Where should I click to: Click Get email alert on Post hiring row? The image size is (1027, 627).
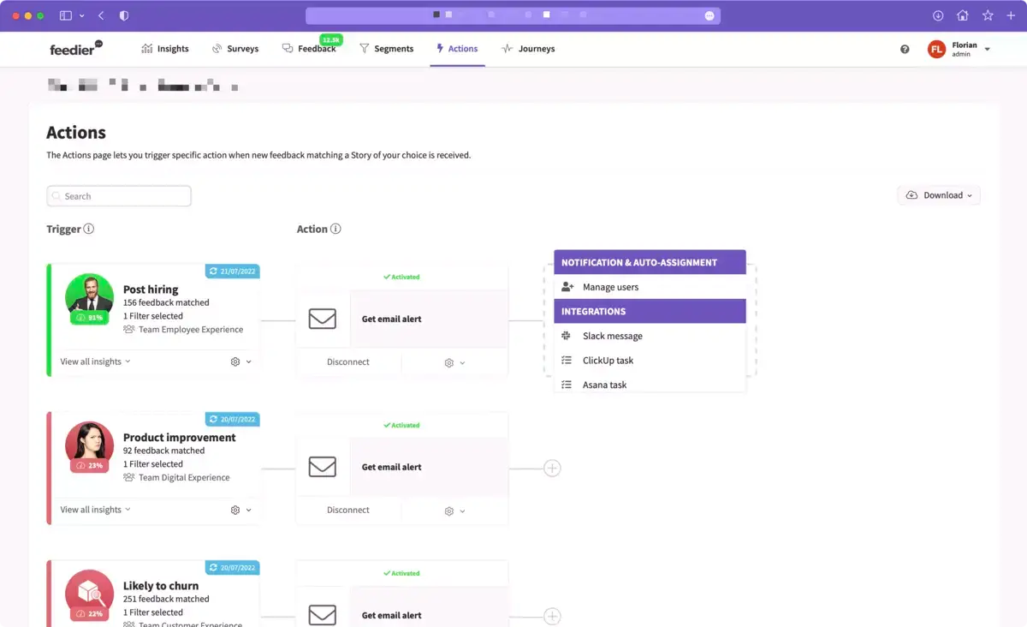pyautogui.click(x=392, y=319)
